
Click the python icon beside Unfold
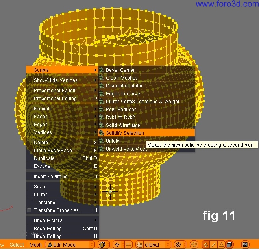(x=102, y=141)
